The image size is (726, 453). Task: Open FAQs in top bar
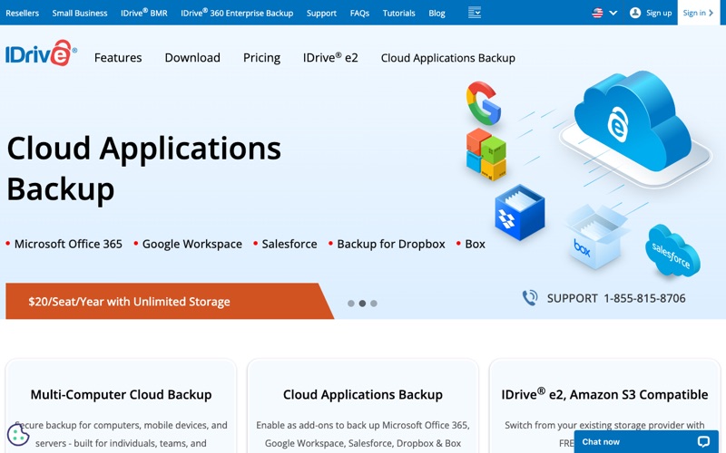point(359,13)
